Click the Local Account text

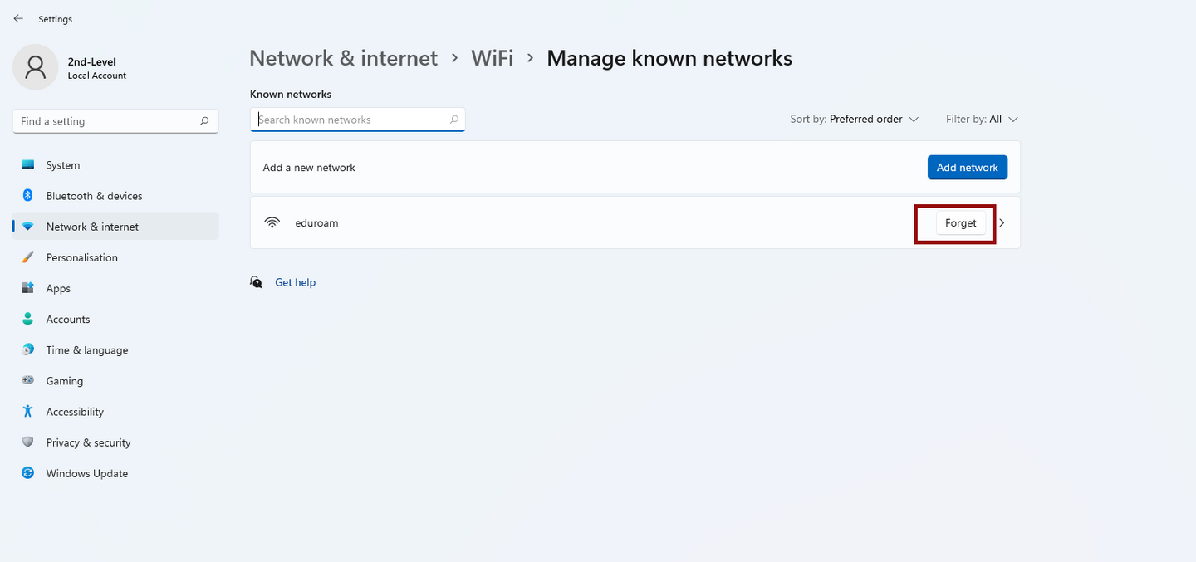(97, 76)
